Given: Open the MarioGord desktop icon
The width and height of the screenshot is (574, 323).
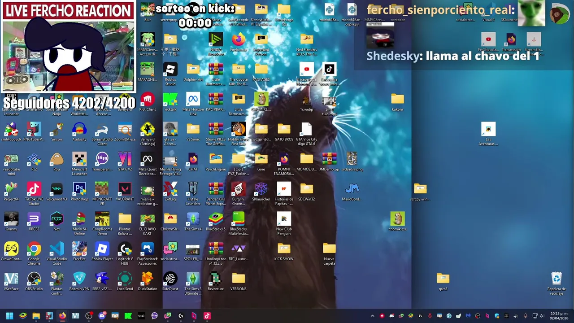Looking at the screenshot, I should pos(352,192).
